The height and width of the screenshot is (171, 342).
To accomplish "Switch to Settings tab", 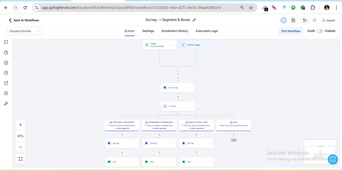I will [148, 31].
